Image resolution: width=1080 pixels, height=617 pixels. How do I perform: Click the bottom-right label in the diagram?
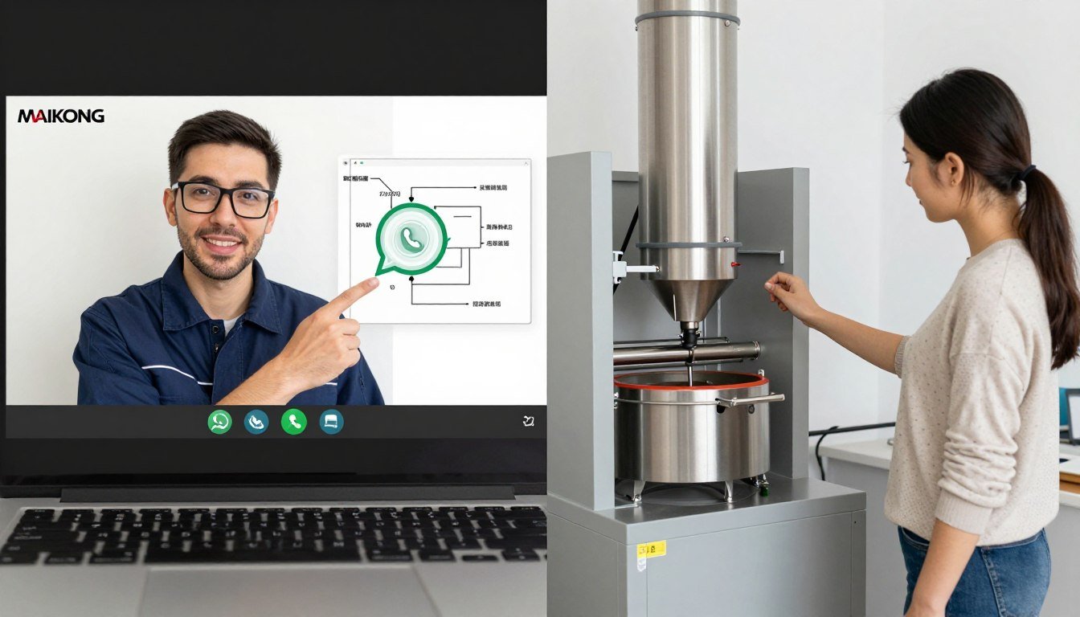coord(485,304)
